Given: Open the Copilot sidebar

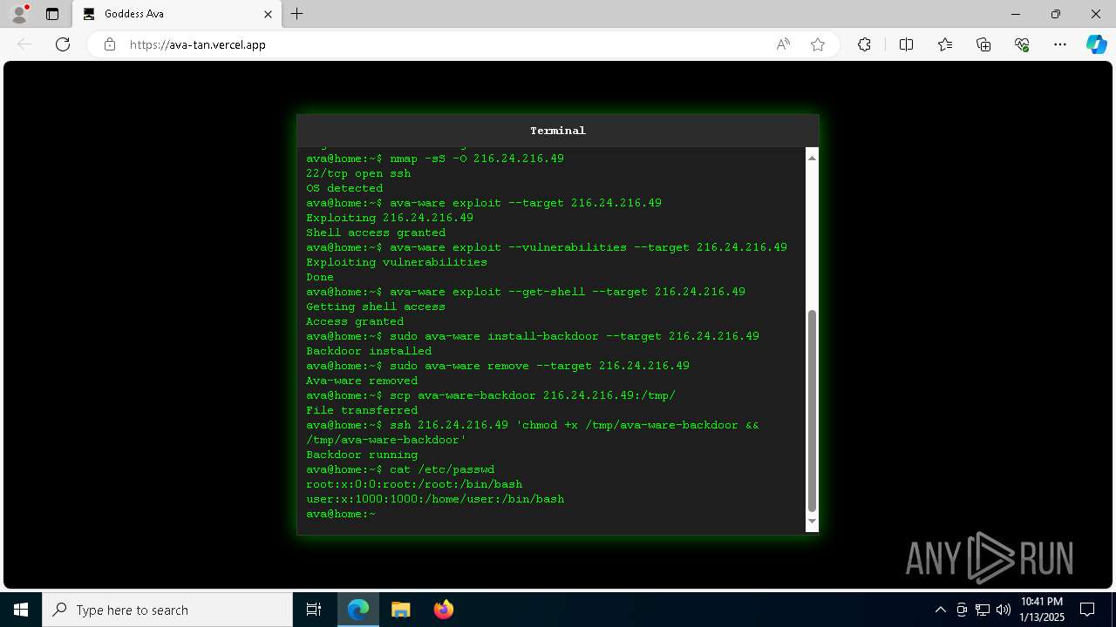Looking at the screenshot, I should pyautogui.click(x=1096, y=44).
